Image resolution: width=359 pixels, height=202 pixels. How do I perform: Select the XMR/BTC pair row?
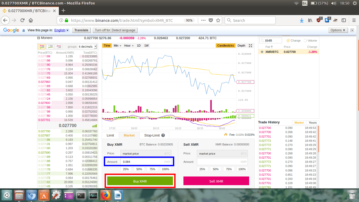[289, 52]
